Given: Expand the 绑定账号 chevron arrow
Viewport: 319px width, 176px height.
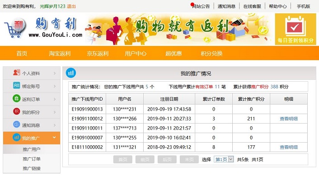Looking at the screenshot, I should click(x=55, y=86).
